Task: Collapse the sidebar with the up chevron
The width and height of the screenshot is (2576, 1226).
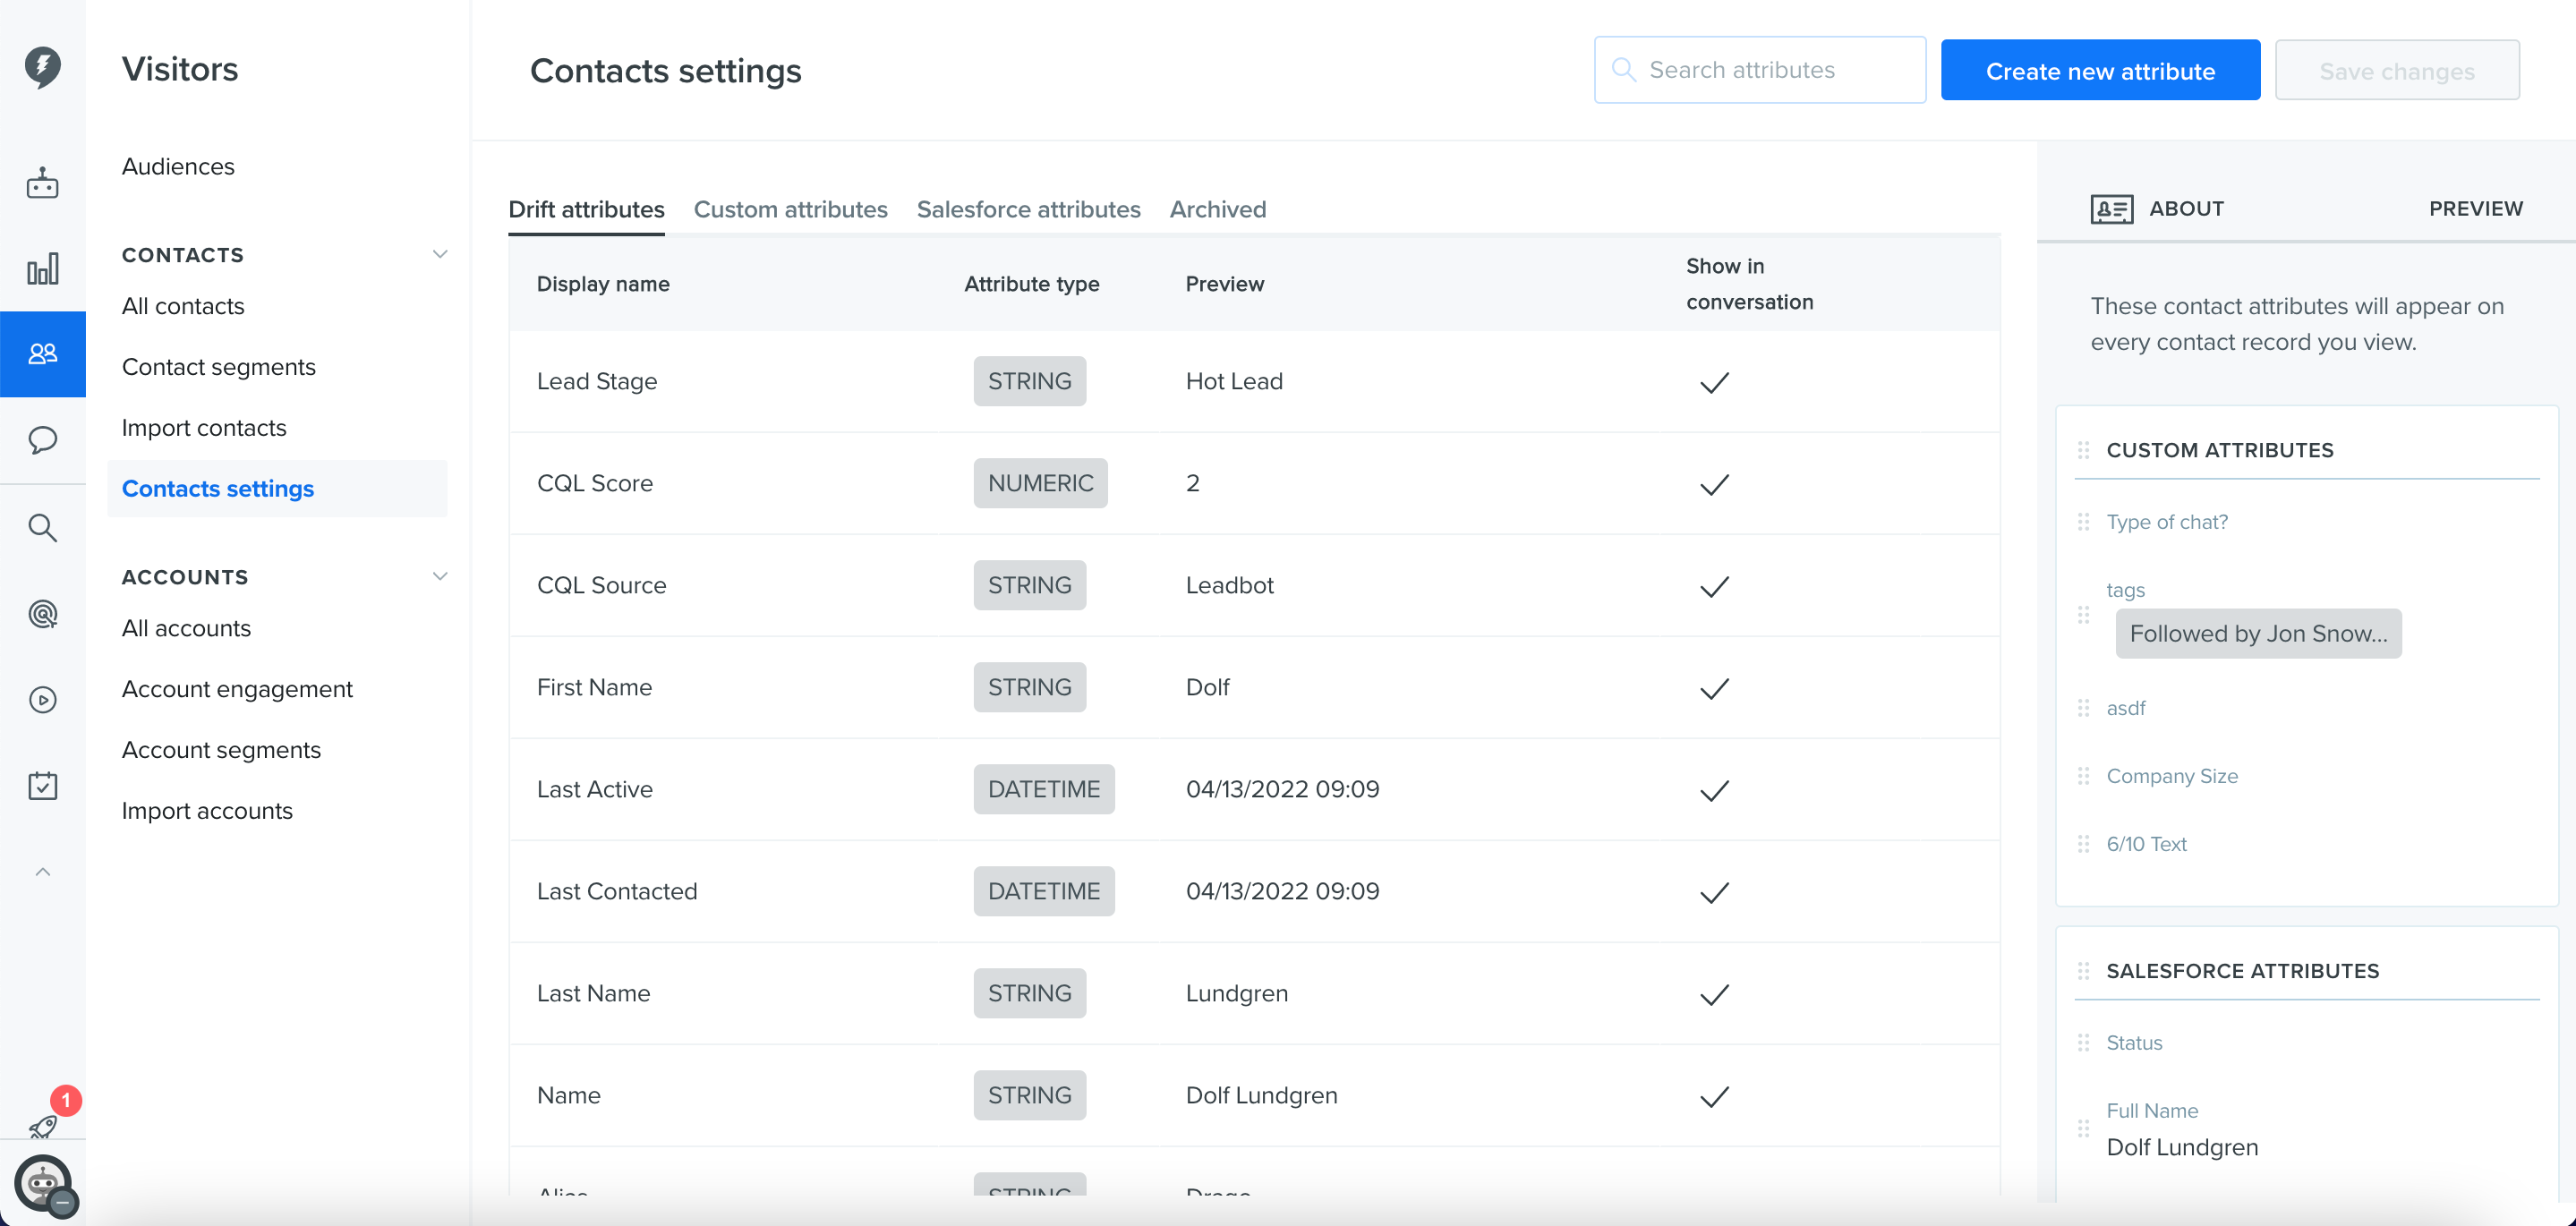Action: point(42,872)
